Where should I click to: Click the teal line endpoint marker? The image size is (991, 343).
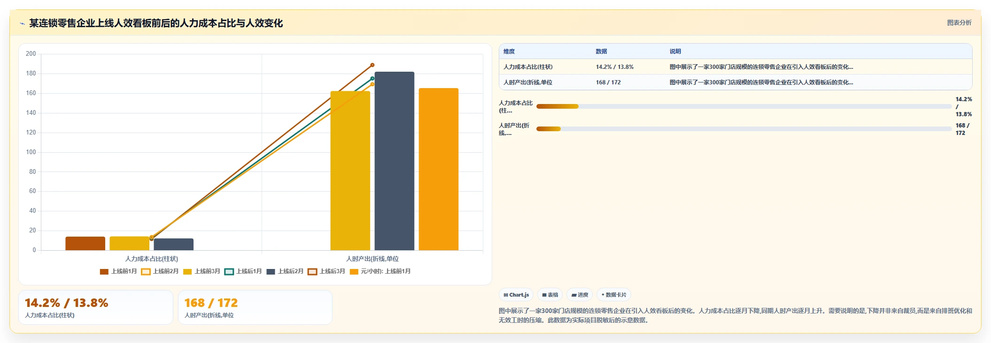click(x=372, y=79)
